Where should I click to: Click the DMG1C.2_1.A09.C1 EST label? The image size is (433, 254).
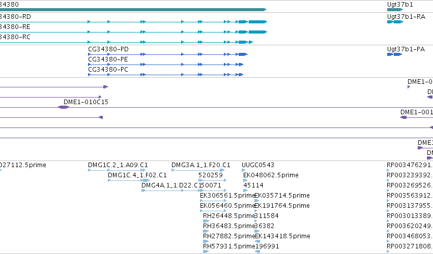118,165
